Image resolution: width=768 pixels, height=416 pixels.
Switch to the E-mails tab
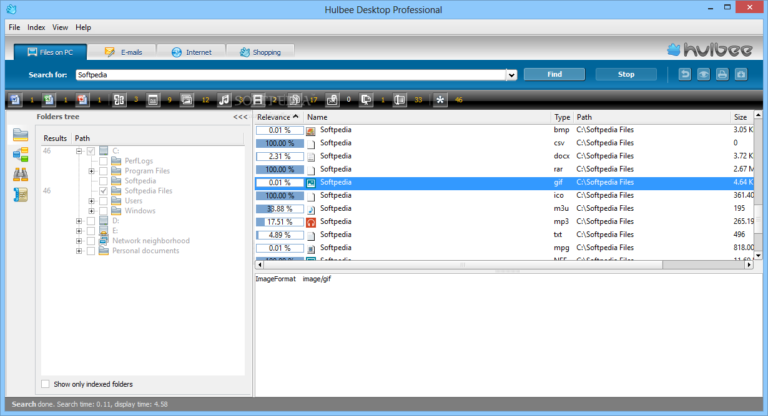[x=122, y=52]
